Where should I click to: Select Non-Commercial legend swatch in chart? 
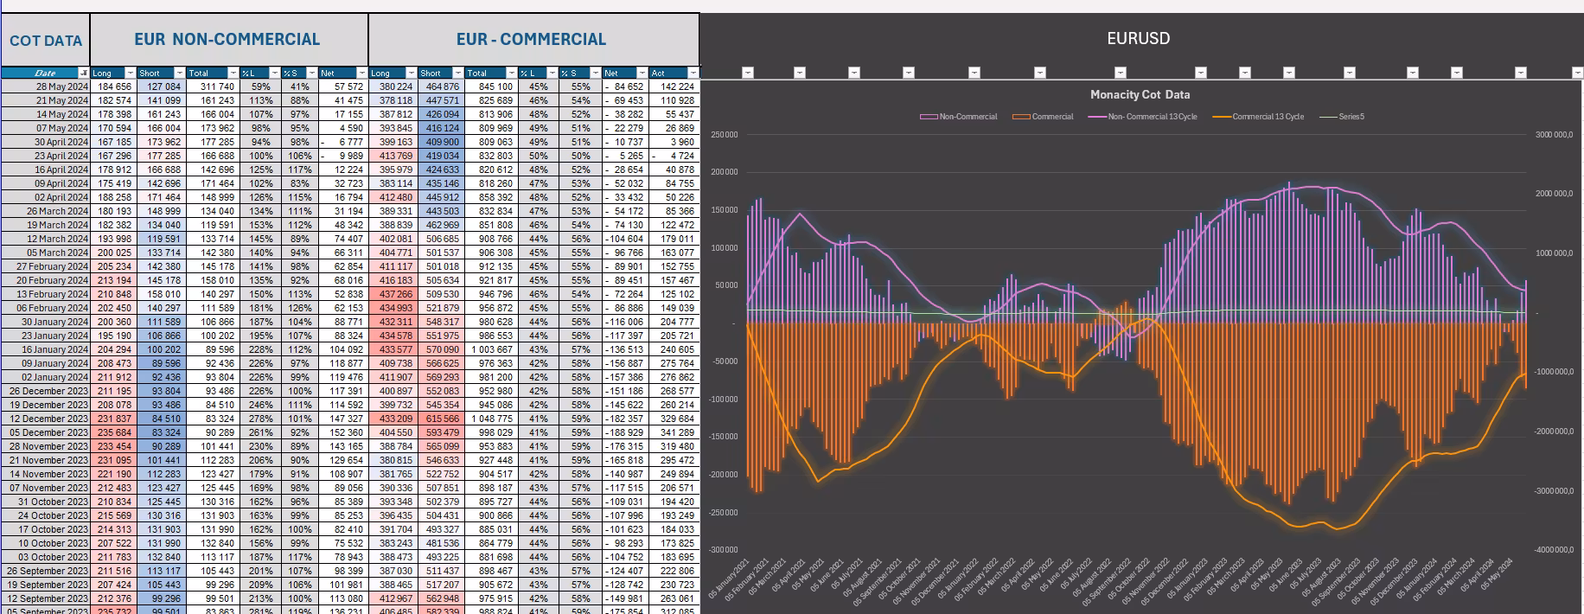[929, 117]
